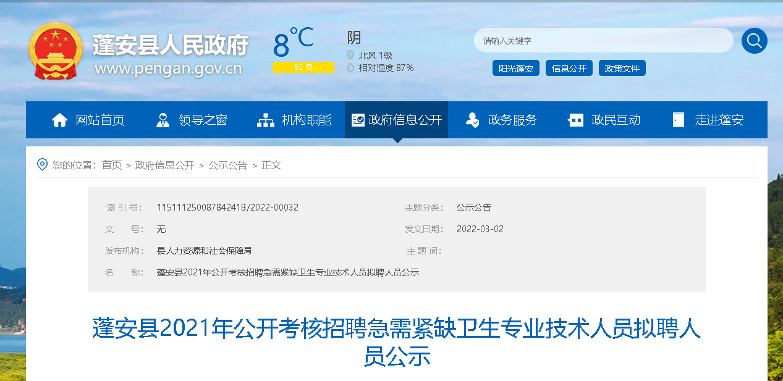
Task: Click the door icon beside 走进蓬安
Action: (x=679, y=120)
